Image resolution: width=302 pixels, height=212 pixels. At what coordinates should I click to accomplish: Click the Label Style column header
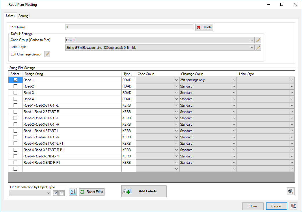tap(266, 74)
